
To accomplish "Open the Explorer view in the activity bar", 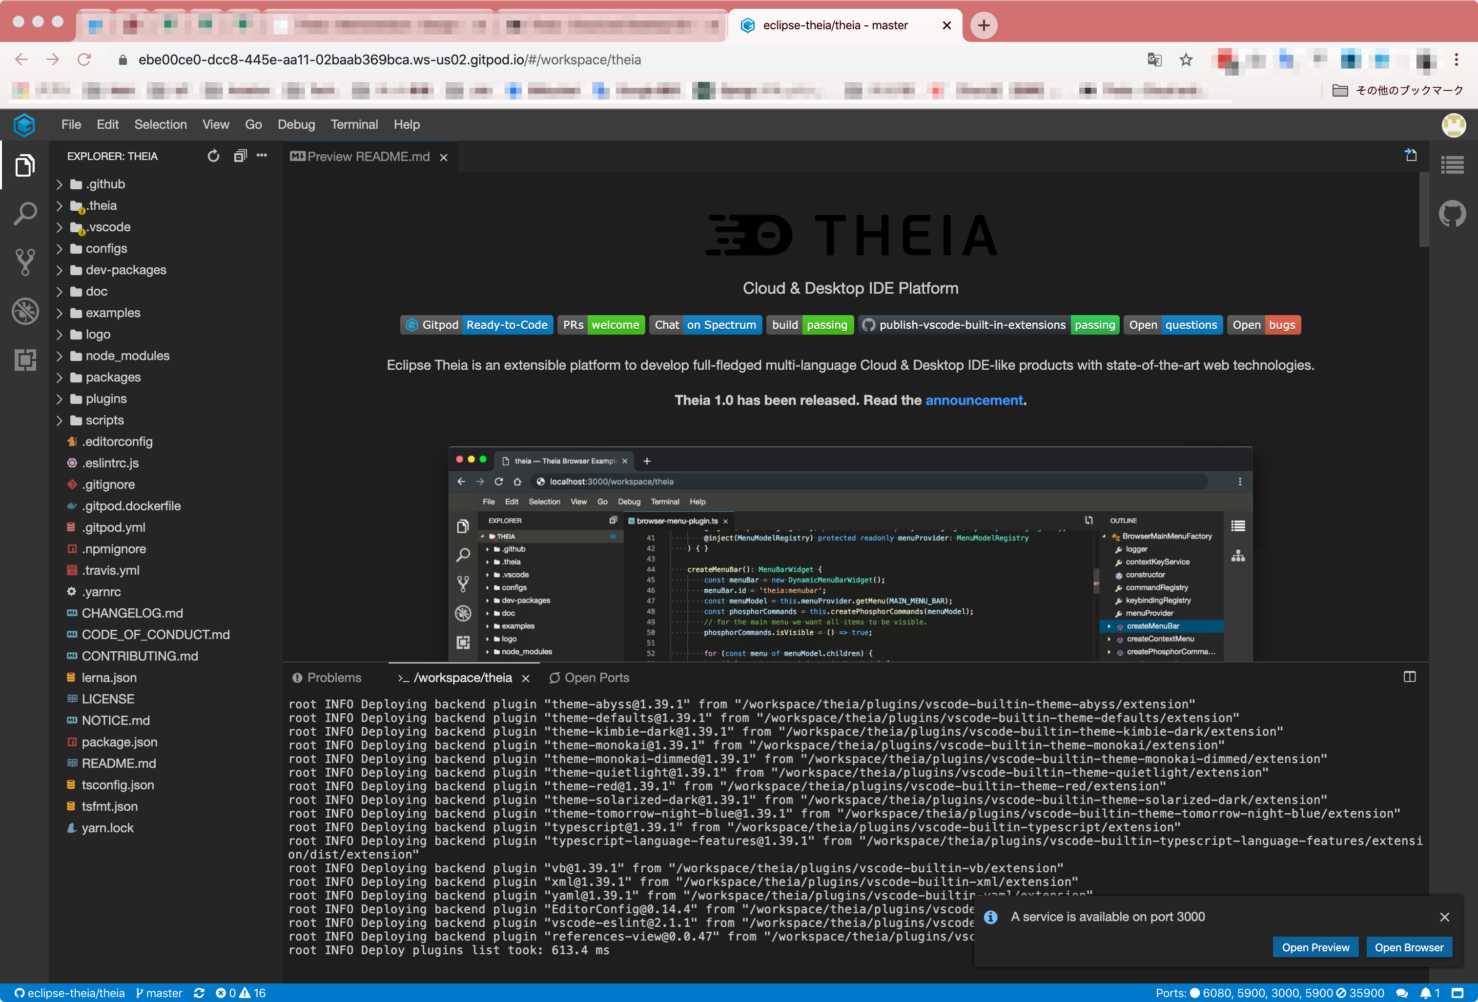I will tap(25, 165).
